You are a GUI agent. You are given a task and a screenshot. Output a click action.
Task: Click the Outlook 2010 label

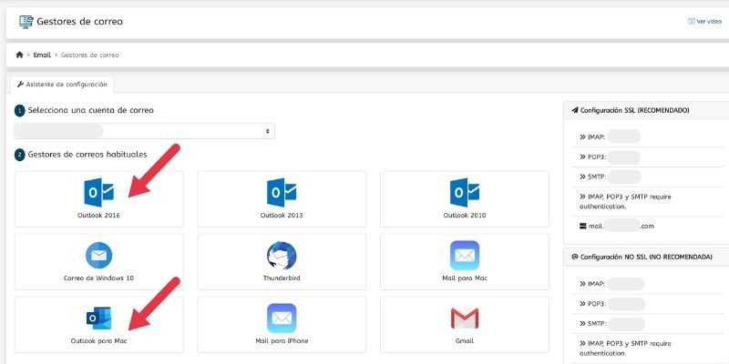[465, 216]
